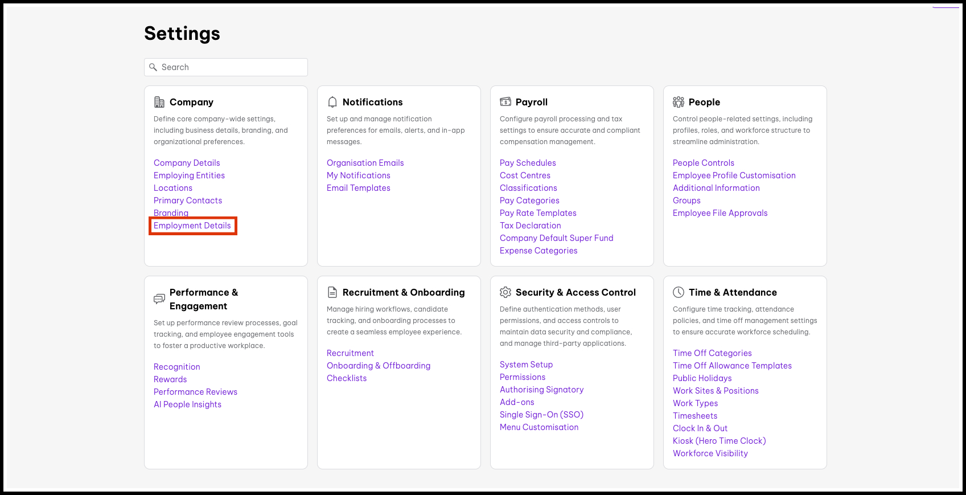Open Time Off Allowance Templates
966x495 pixels.
click(732, 366)
